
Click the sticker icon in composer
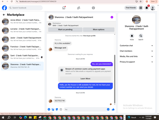[57, 109]
